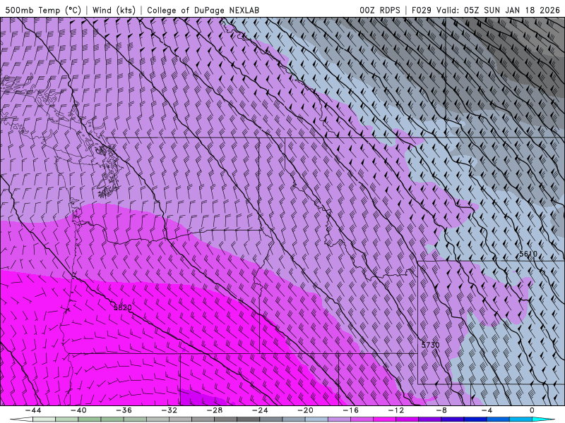
Task: Click the "Wind (kts)" header label
Action: pyautogui.click(x=114, y=10)
